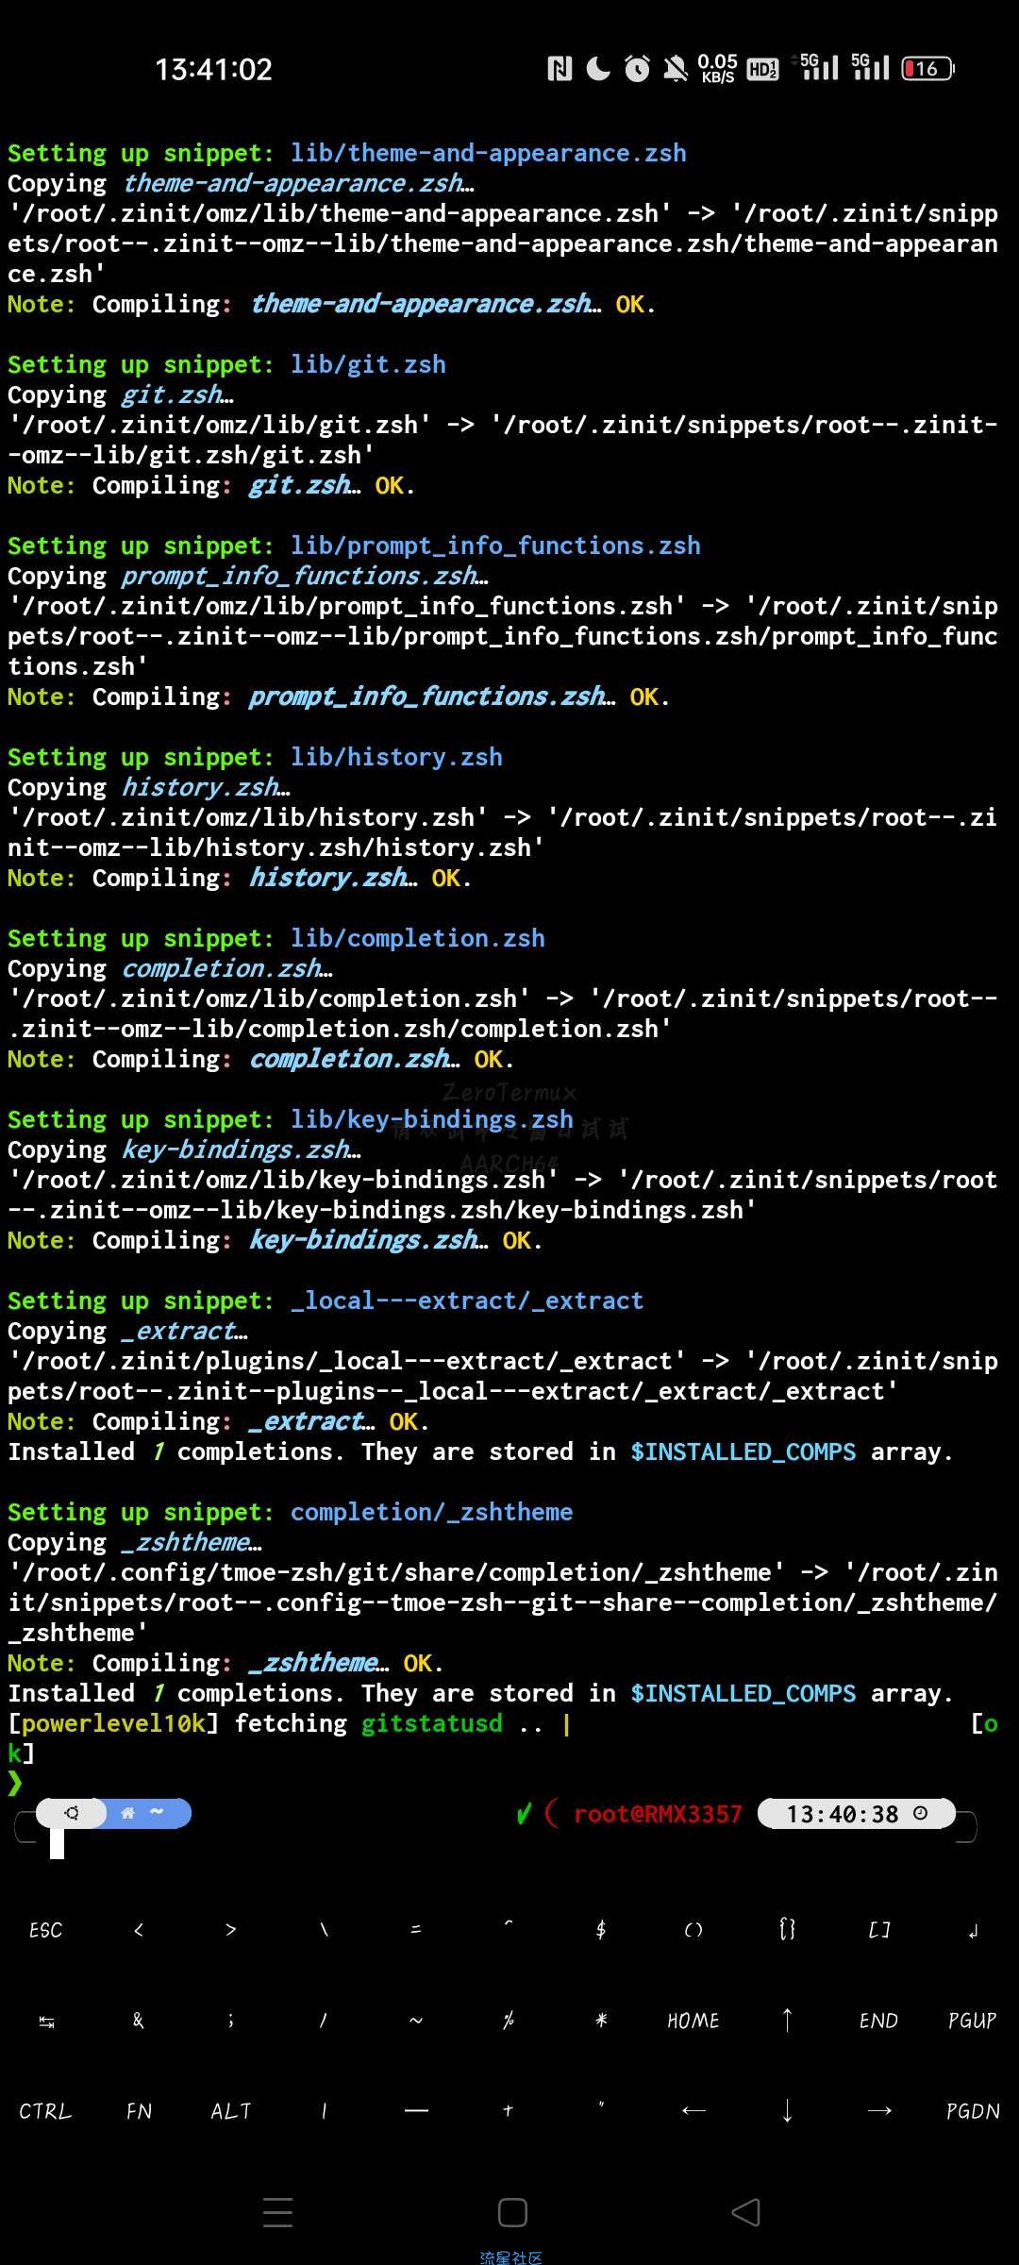
Task: Tap the dollar sign key
Action: pos(602,1930)
